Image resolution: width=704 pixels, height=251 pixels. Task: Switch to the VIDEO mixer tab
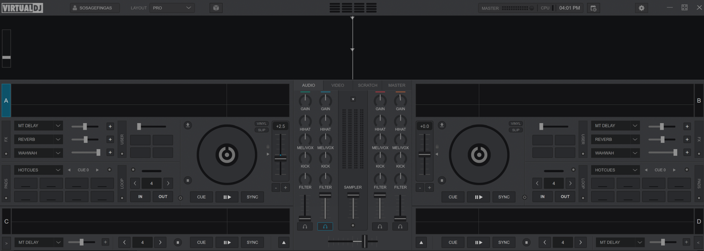click(338, 85)
